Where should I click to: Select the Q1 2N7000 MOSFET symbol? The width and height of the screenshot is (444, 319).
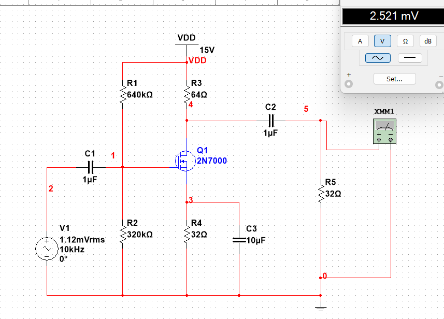185,161
